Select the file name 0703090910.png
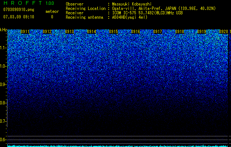231x147 pixels. (19, 10)
